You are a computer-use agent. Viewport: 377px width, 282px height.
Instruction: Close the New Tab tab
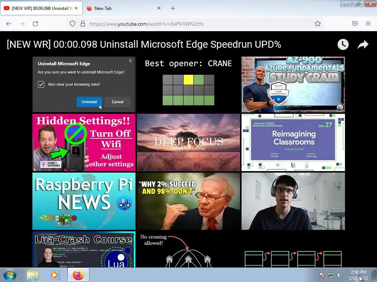click(x=159, y=8)
